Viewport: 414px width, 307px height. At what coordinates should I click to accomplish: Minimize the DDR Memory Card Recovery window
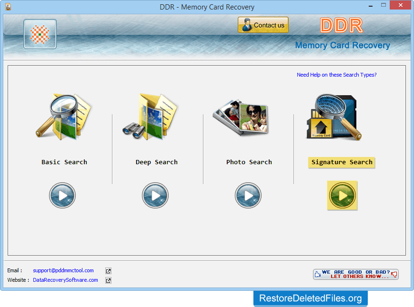371,6
